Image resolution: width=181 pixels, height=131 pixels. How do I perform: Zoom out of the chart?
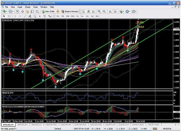pos(104,11)
